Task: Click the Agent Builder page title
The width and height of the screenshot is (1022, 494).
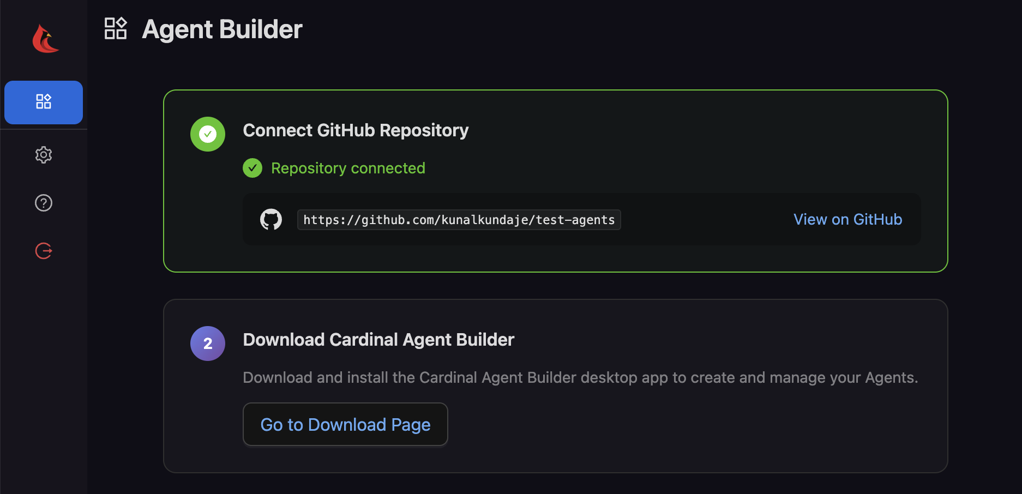Action: point(221,28)
